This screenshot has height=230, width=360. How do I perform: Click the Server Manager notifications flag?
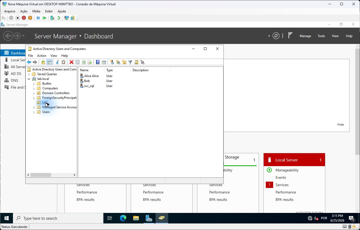290,35
